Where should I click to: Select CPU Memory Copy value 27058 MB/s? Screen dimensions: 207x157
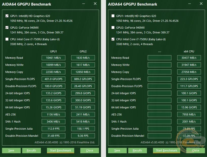pyautogui.click(x=189, y=72)
